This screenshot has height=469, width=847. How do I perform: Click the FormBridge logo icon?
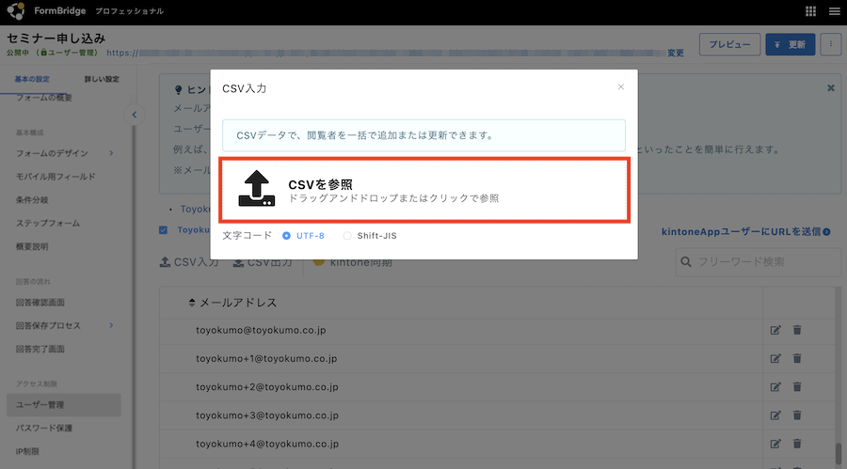pyautogui.click(x=16, y=11)
